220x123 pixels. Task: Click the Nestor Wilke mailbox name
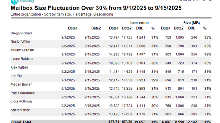pyautogui.click(x=20, y=42)
